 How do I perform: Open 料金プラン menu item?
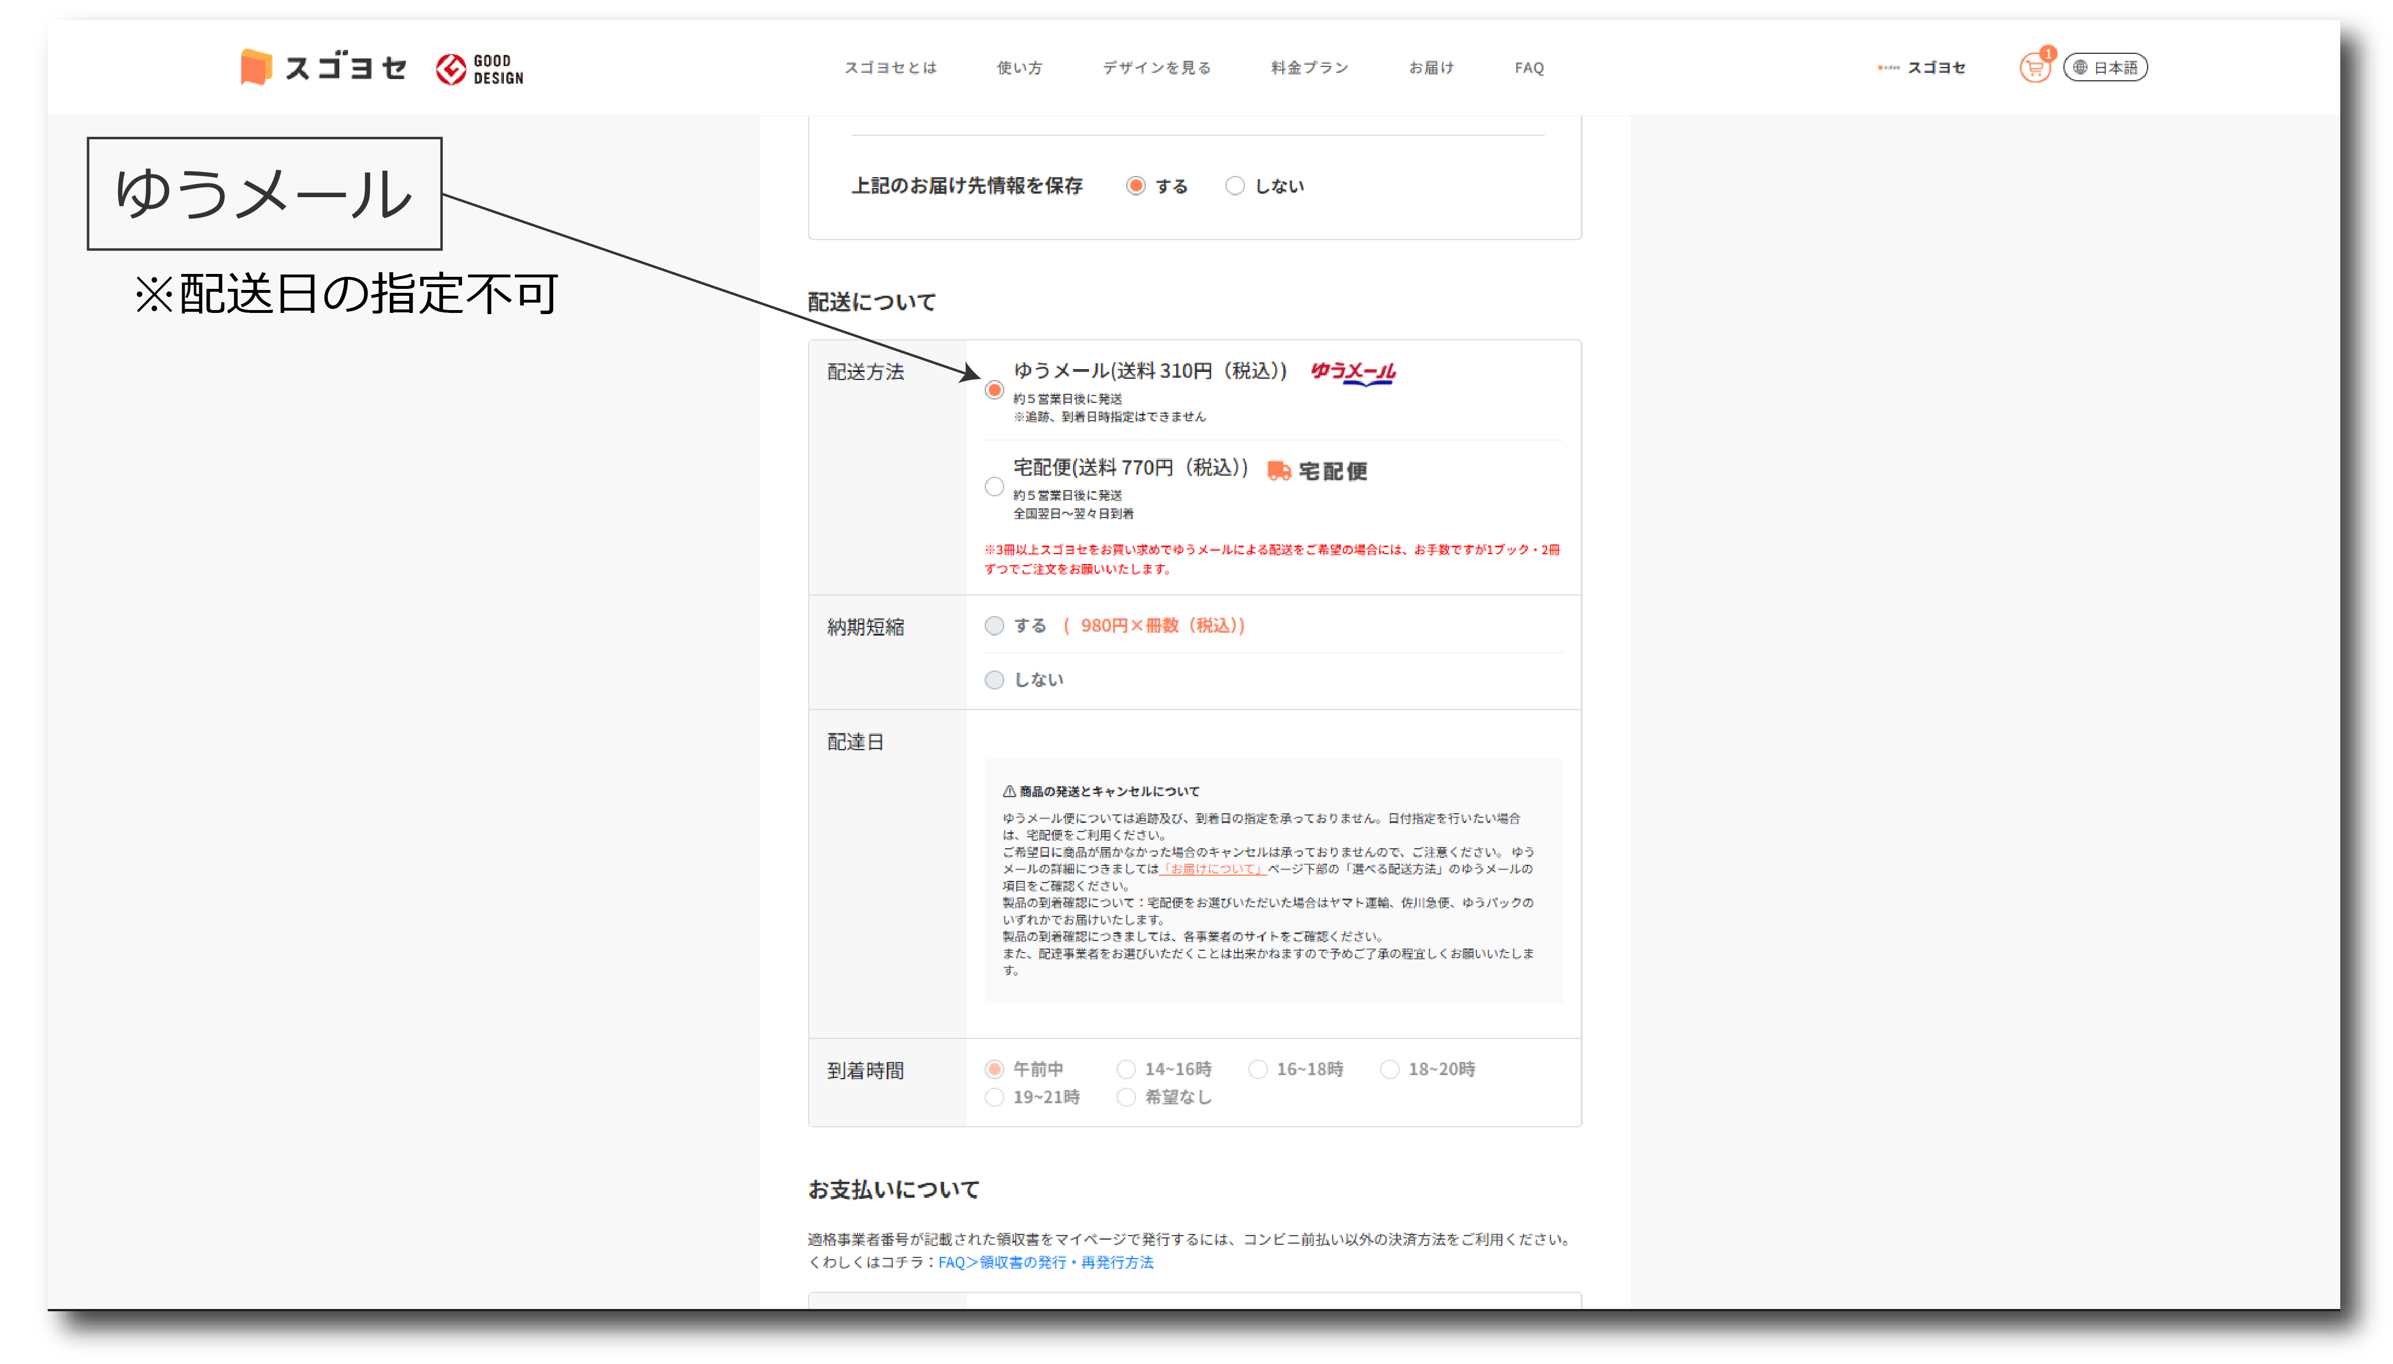(1309, 68)
